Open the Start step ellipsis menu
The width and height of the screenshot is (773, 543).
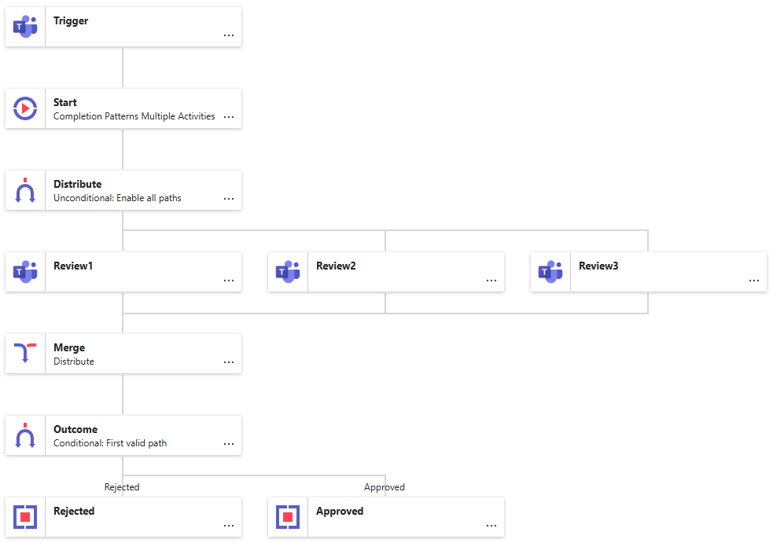tap(229, 117)
